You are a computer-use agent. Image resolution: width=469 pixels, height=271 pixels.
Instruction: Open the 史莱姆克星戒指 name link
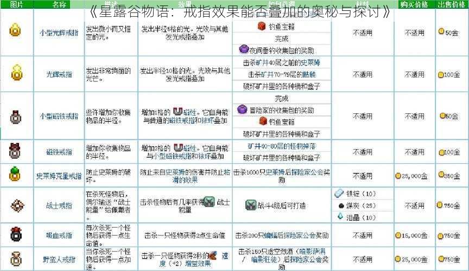click(x=59, y=176)
